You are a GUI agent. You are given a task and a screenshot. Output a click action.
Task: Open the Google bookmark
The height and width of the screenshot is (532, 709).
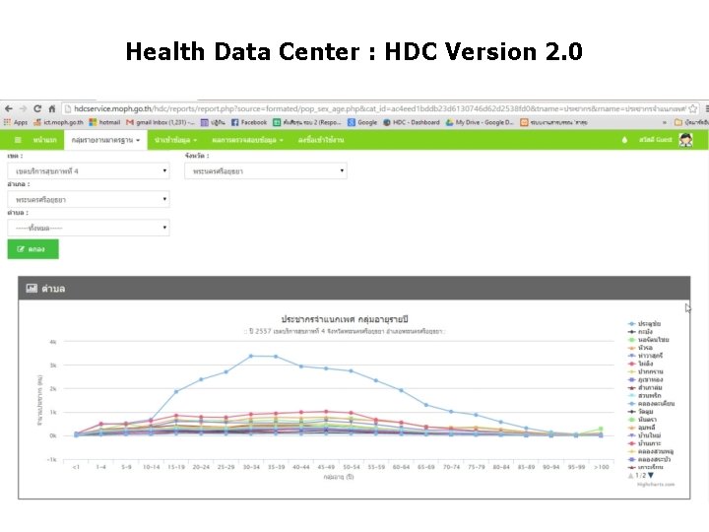(361, 122)
